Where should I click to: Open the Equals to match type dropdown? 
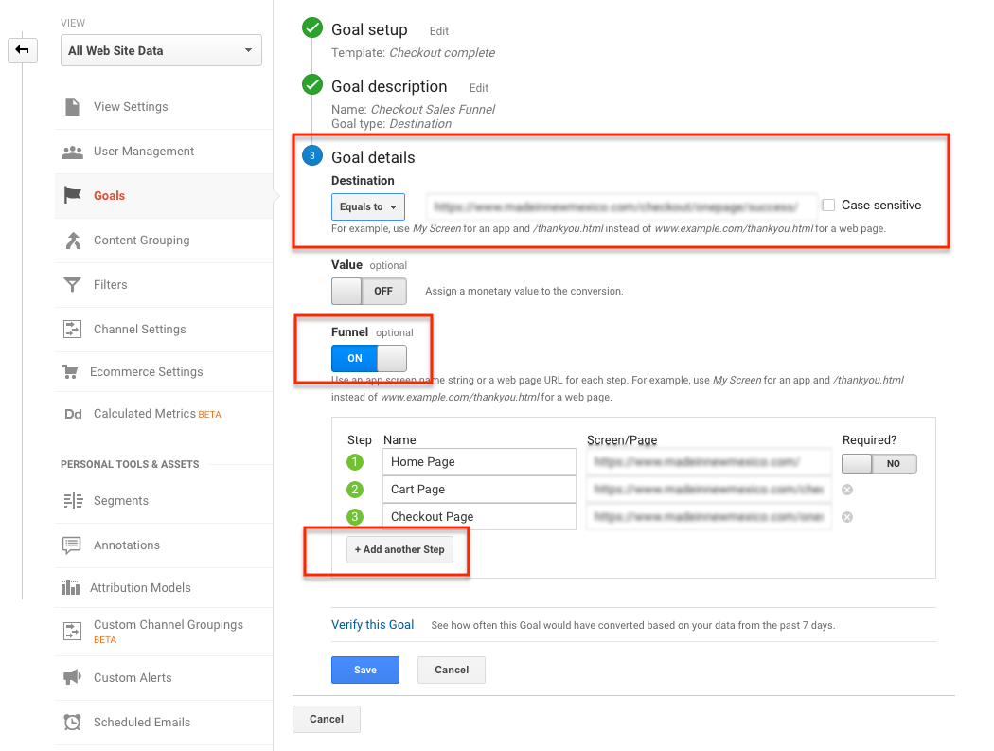coord(368,206)
